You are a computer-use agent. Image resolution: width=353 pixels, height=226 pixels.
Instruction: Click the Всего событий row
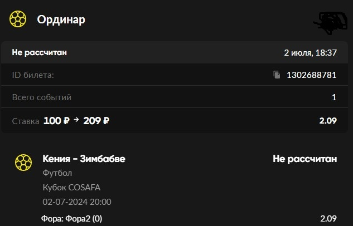(175, 97)
